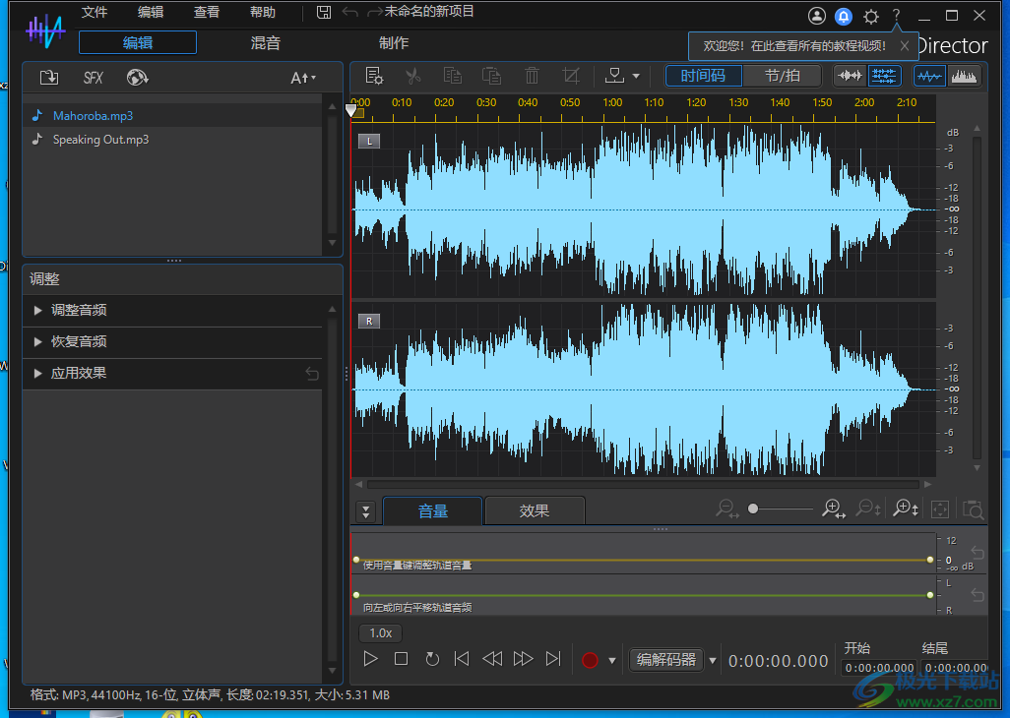Close the welcome tutorial notification bar
The width and height of the screenshot is (1010, 718).
[904, 45]
